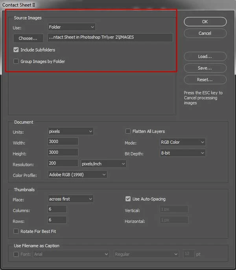Click the Height field showing 3000

point(63,152)
